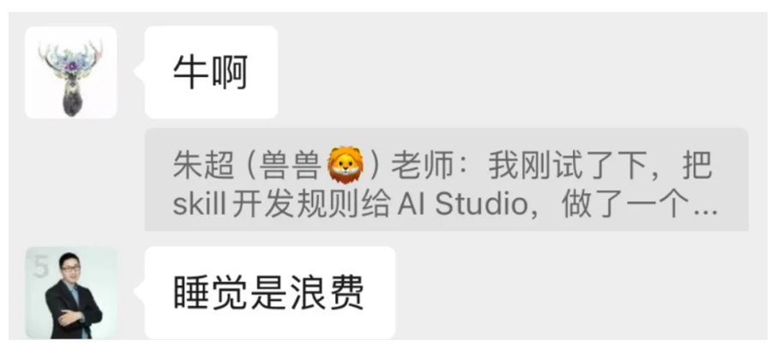This screenshot has height=351, width=771.
Task: Click the word 浪费 in last bubble
Action: coord(327,293)
